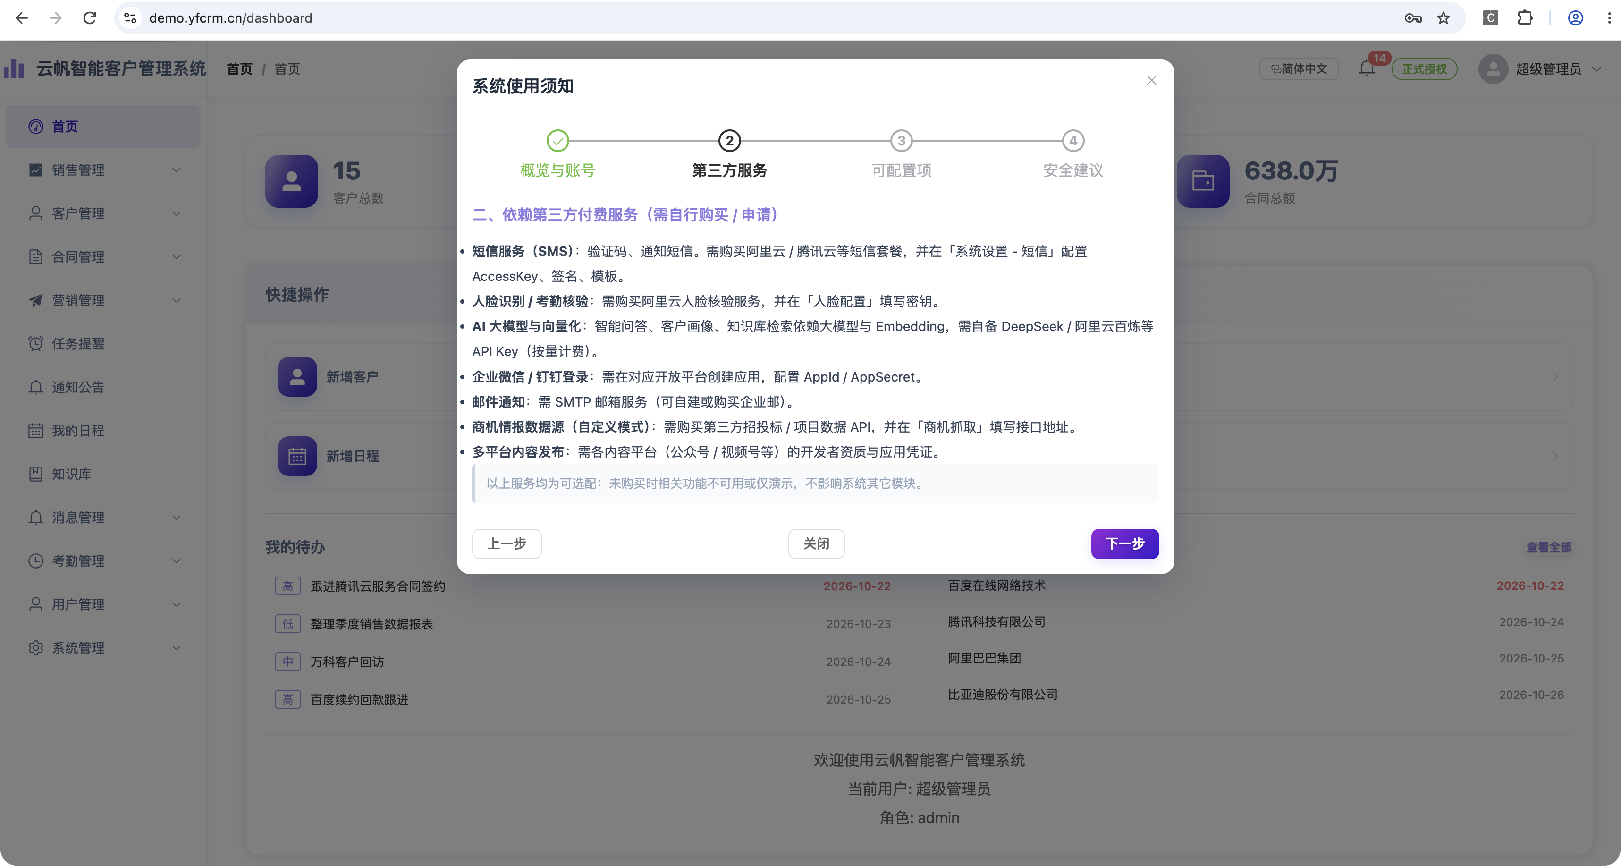Click the 营销管理 paper plane icon
Image resolution: width=1621 pixels, height=866 pixels.
[36, 300]
